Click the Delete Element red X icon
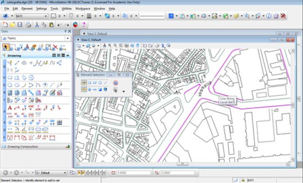This screenshot has height=183, width=303. click(x=55, y=47)
